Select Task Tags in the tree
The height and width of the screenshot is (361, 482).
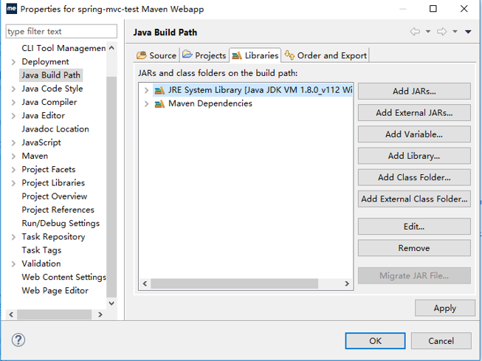(x=41, y=250)
